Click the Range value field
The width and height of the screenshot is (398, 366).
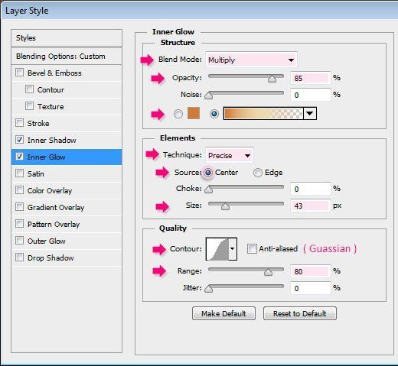click(311, 271)
